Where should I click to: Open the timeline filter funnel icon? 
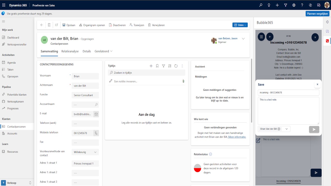click(163, 66)
